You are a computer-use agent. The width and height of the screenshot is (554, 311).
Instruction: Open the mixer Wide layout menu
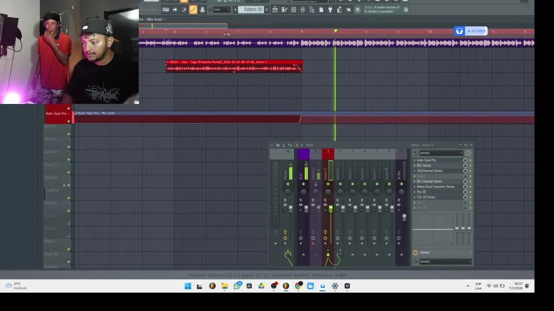309,145
